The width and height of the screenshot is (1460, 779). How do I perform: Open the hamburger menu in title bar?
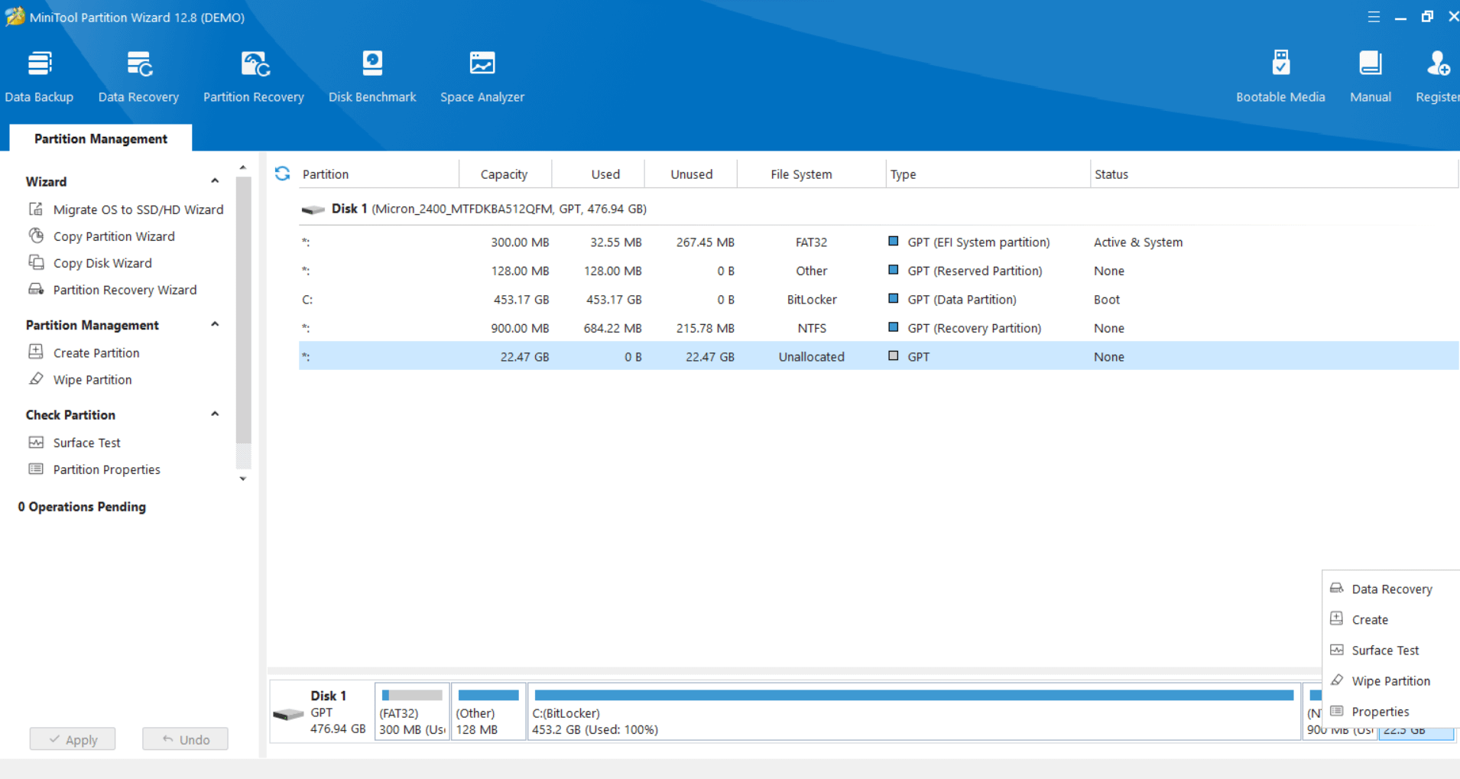1374,17
